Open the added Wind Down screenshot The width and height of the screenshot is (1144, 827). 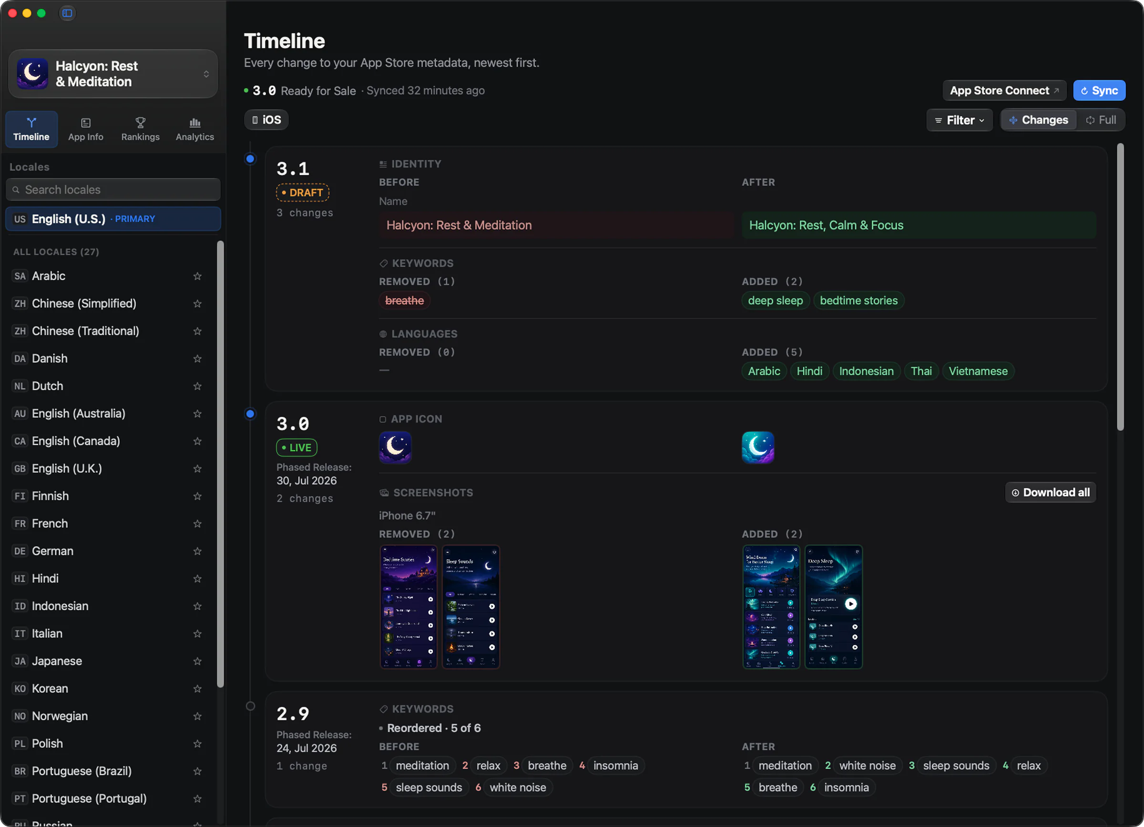(771, 607)
